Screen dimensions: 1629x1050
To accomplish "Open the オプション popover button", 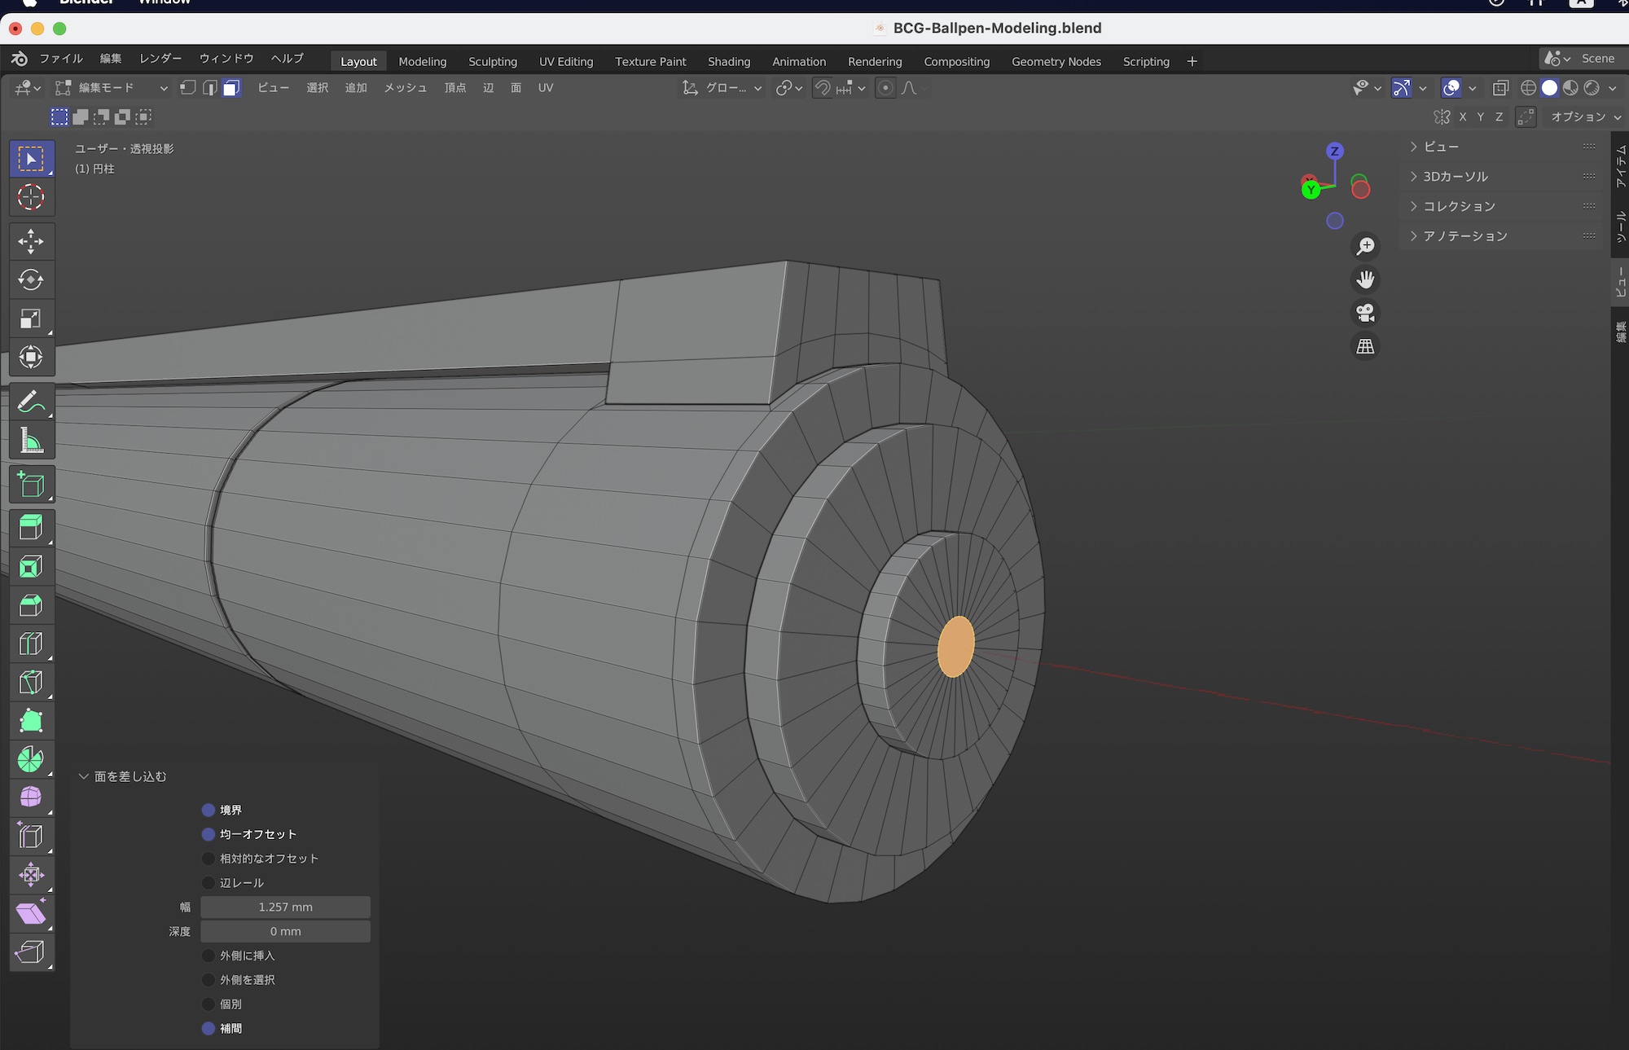I will [x=1584, y=116].
